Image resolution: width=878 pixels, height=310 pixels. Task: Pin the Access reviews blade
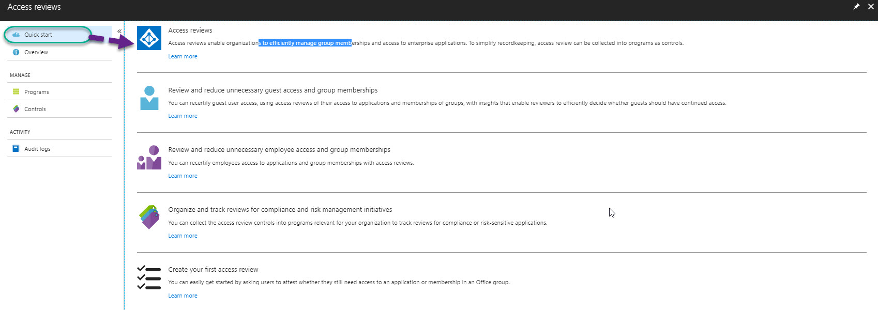[856, 7]
